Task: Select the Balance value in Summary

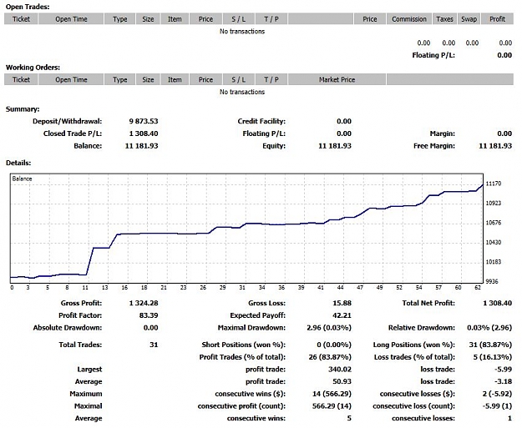Action: pyautogui.click(x=141, y=146)
